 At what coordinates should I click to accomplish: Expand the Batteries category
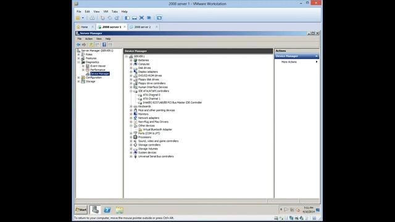[x=131, y=60]
